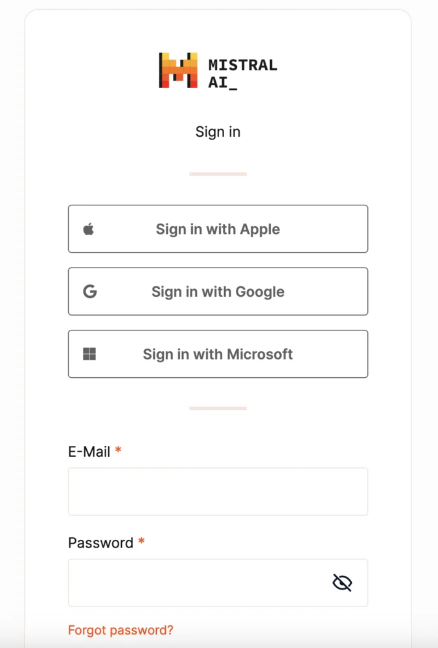Click the divider line below Sign in heading
The height and width of the screenshot is (648, 438).
point(218,174)
